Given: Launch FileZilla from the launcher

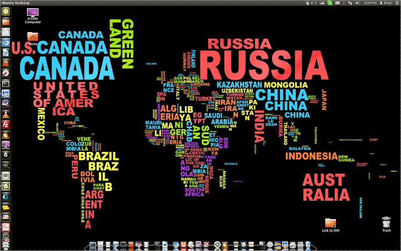Looking at the screenshot, I should (6, 125).
